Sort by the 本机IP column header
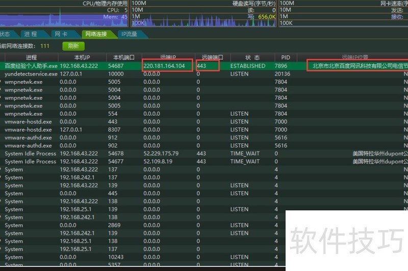The image size is (408, 271). 82,57
